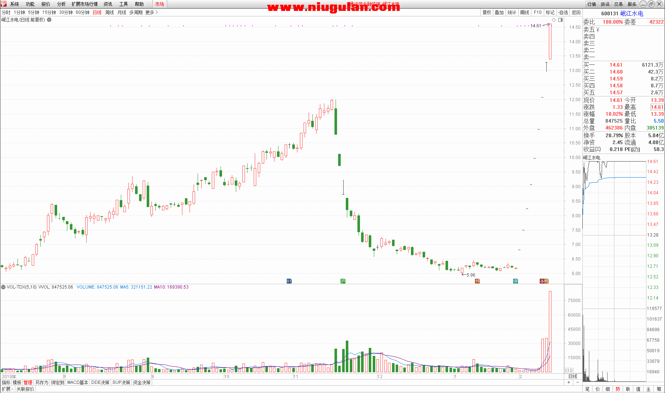
Task: Switch to 30分钟 period
Action: click(x=66, y=12)
